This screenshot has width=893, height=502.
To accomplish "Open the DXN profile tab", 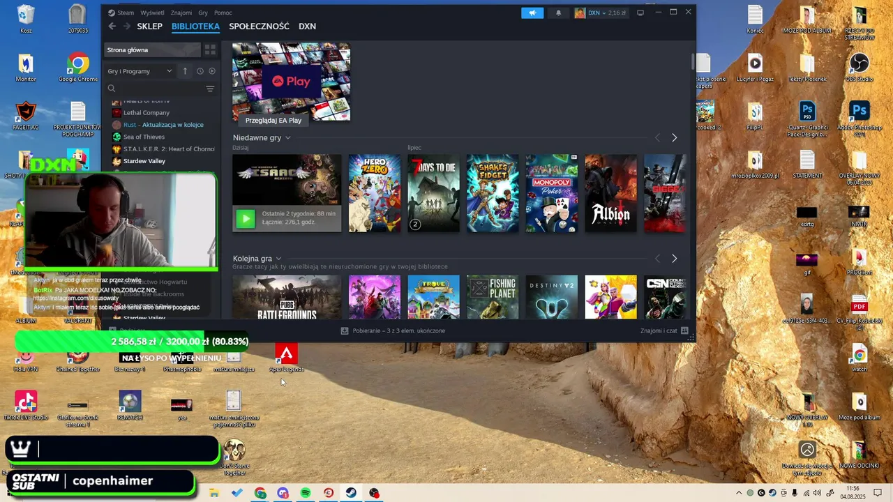I will (307, 26).
